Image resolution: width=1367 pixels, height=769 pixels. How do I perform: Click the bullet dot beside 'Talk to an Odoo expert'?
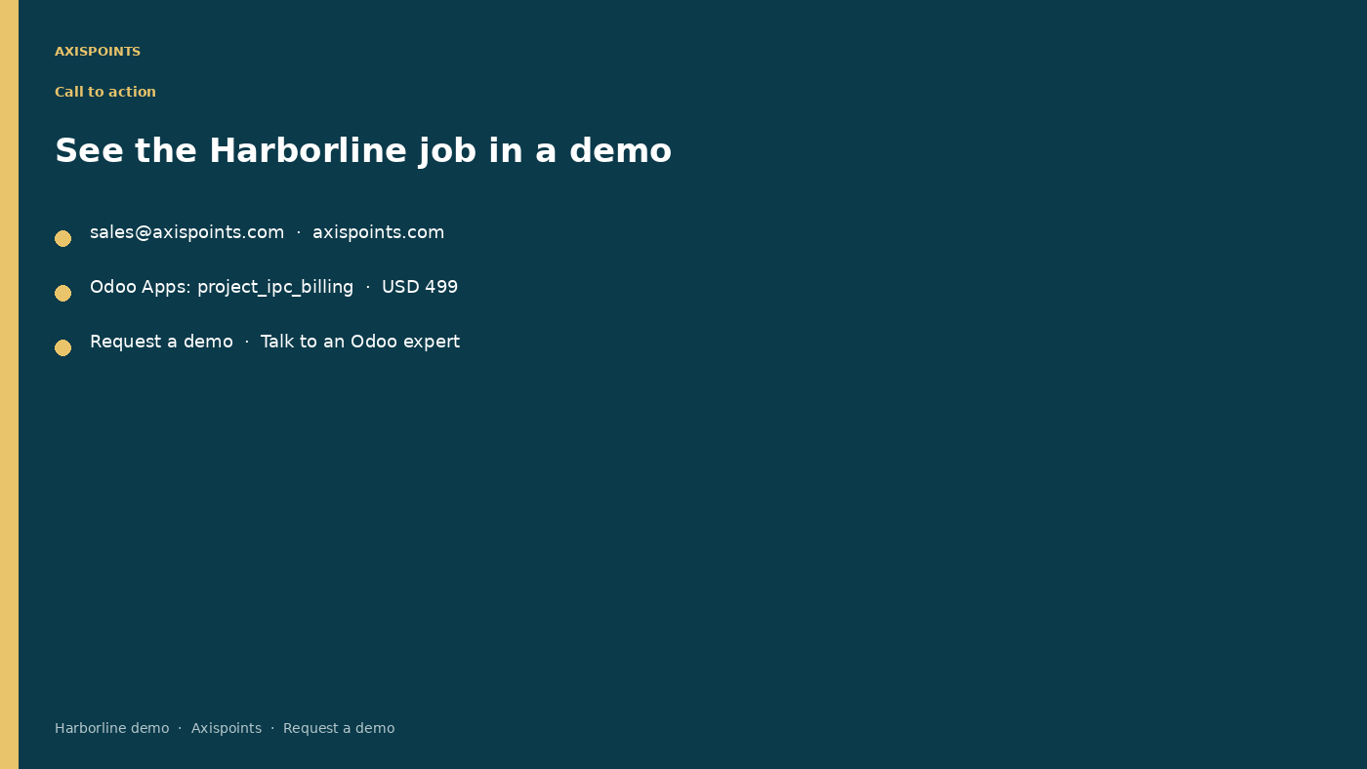[62, 347]
